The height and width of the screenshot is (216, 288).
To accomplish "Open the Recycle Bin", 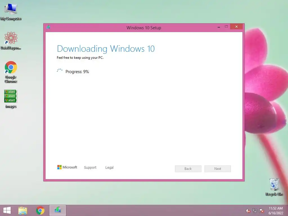I will point(274,187).
